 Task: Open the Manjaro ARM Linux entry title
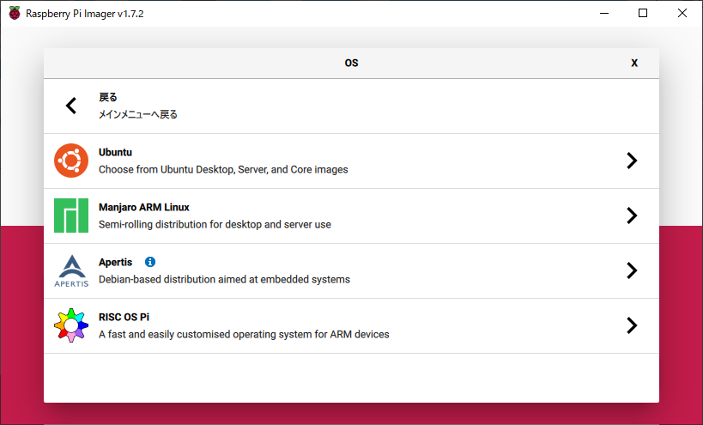[144, 208]
